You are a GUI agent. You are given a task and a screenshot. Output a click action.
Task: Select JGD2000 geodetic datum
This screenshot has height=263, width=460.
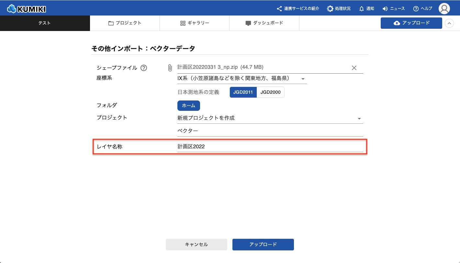(270, 92)
